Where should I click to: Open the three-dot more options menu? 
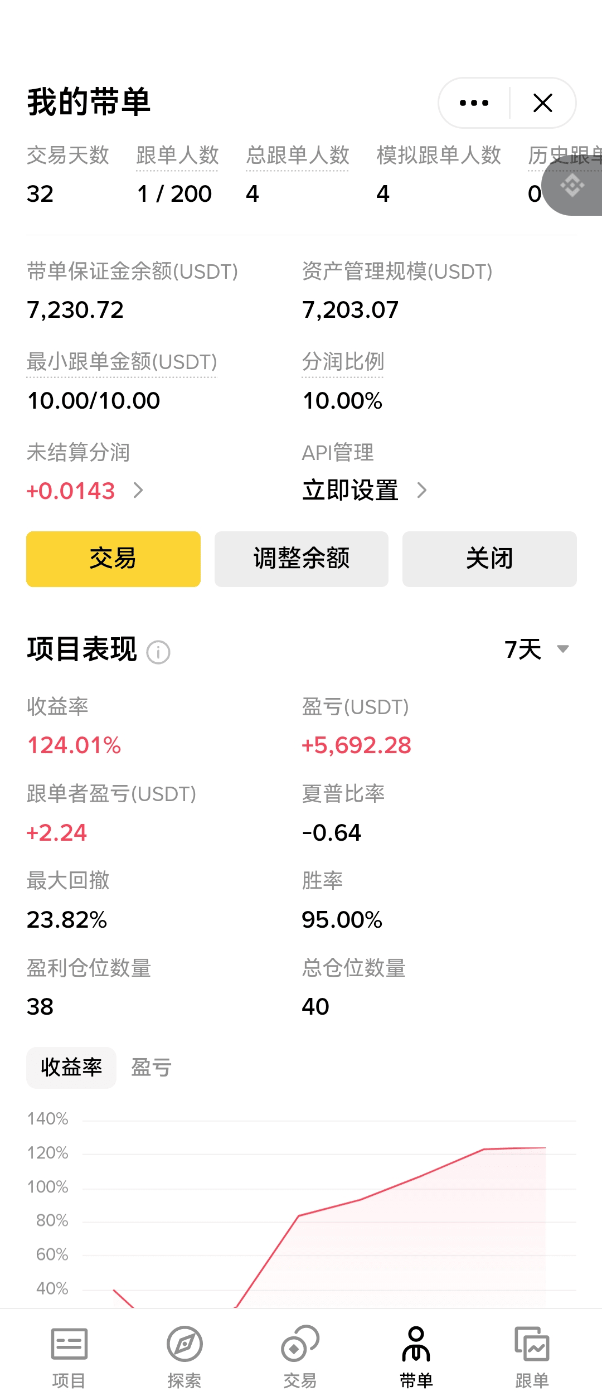(x=474, y=103)
